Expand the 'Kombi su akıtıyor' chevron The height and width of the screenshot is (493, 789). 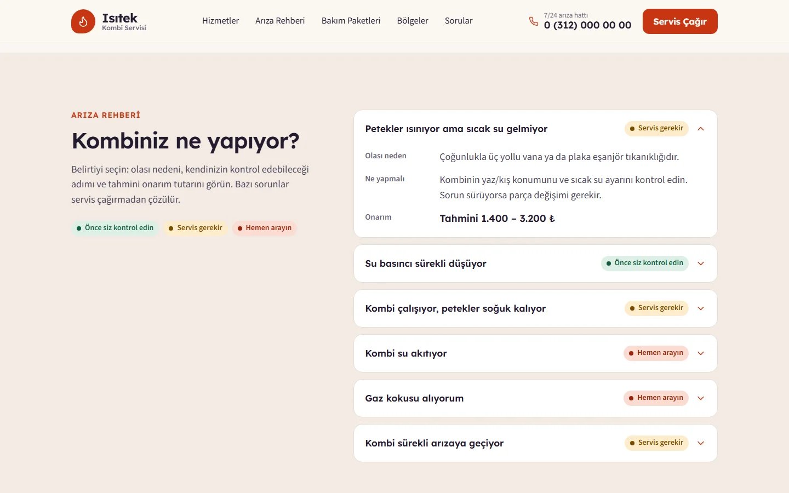pos(701,353)
